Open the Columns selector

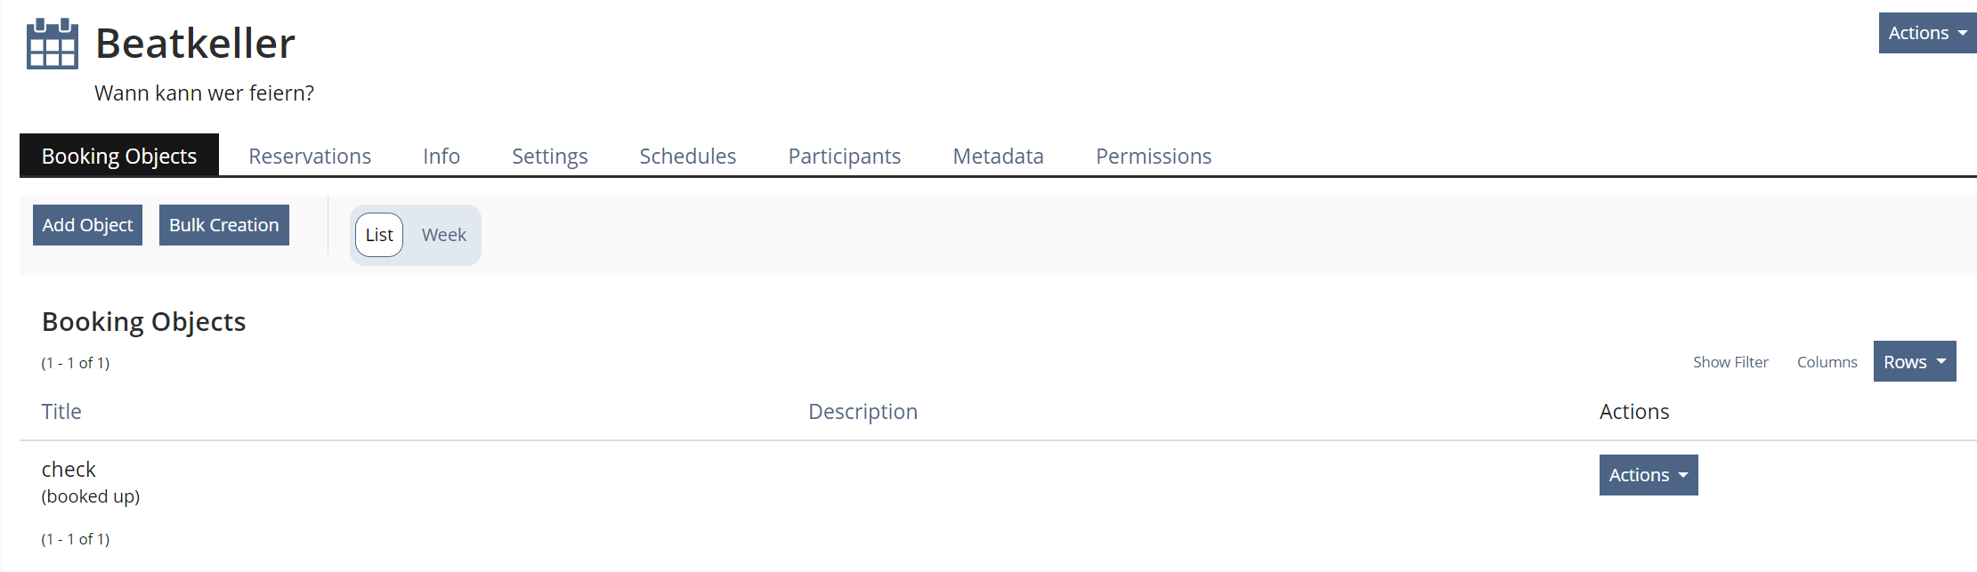point(1827,362)
